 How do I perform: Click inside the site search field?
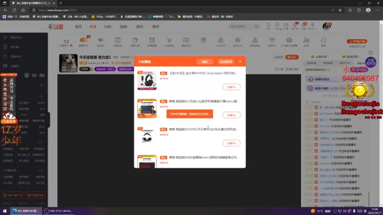click(x=241, y=27)
